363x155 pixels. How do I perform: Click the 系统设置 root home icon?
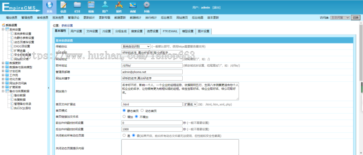point(4,25)
